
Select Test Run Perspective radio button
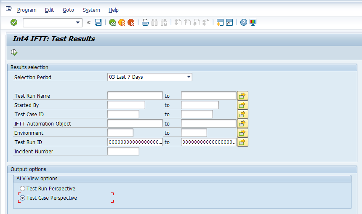(23, 189)
